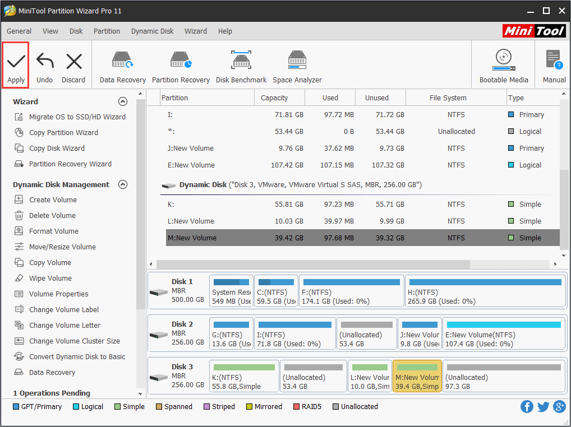Choose Create Volume in the sidebar
This screenshot has height=427, width=571.
[45, 199]
